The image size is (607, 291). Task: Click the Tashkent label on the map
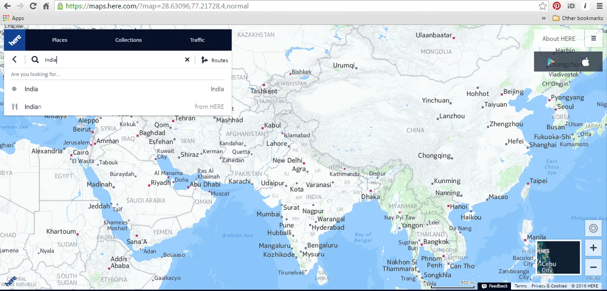click(x=264, y=91)
